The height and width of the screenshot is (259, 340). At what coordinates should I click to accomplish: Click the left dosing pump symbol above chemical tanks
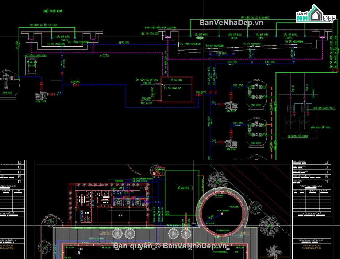tap(290, 108)
